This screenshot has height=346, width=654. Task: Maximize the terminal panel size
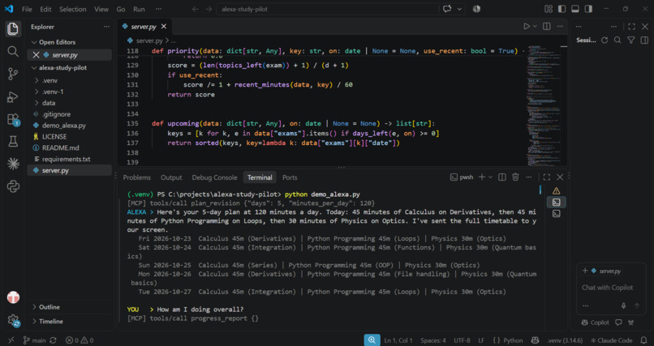tap(547, 177)
